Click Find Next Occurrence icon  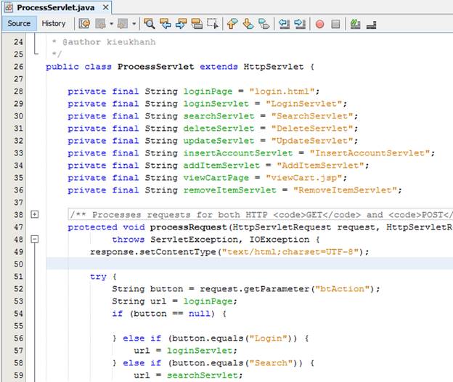click(181, 24)
